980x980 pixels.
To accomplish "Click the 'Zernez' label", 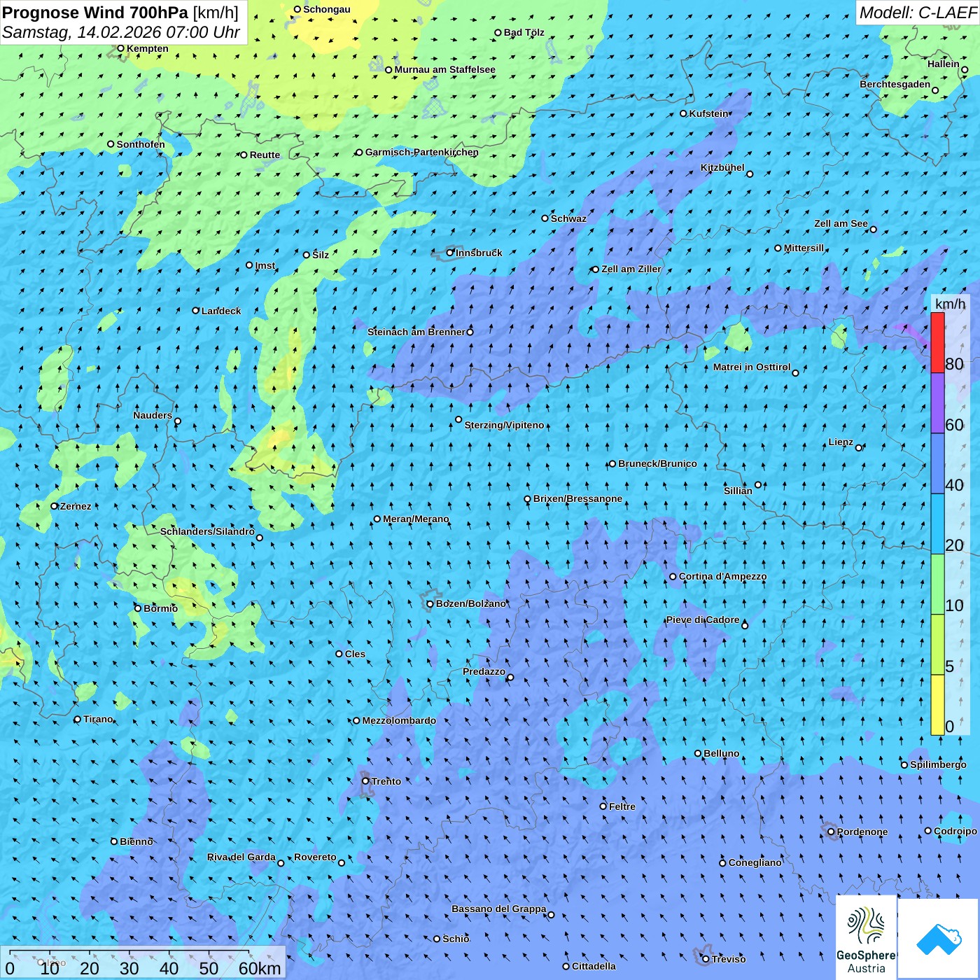I will 76,506.
